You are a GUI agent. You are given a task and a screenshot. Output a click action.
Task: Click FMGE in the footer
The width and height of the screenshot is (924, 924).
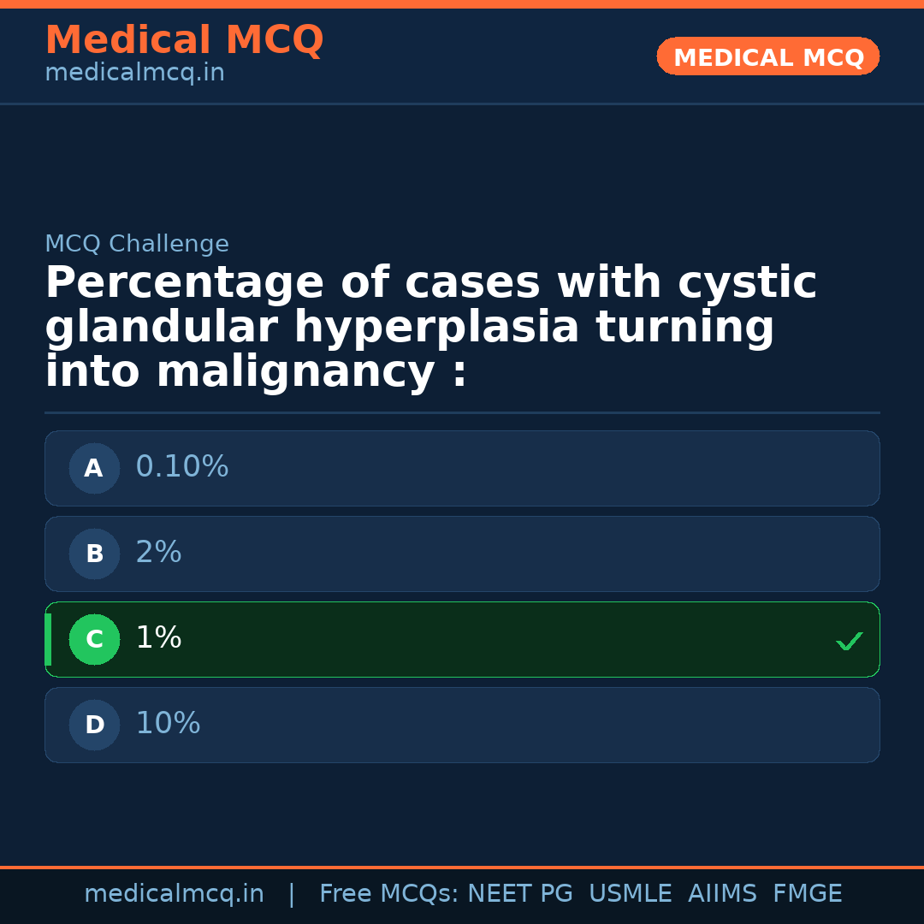coord(807,894)
